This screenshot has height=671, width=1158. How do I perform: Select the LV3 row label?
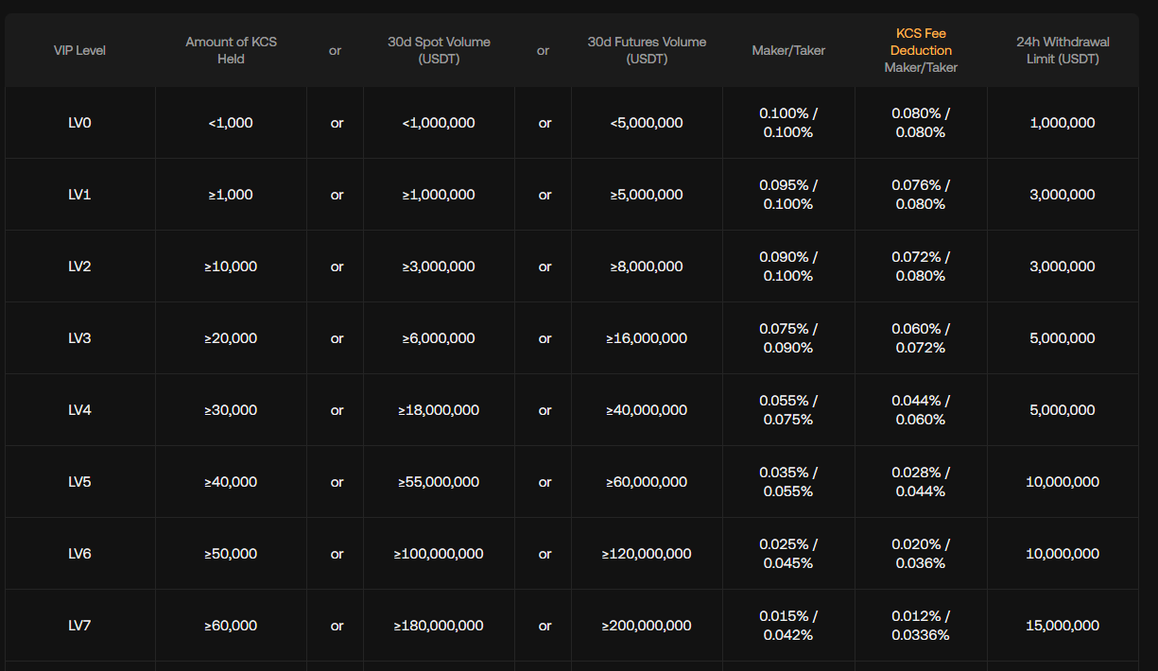(x=79, y=338)
